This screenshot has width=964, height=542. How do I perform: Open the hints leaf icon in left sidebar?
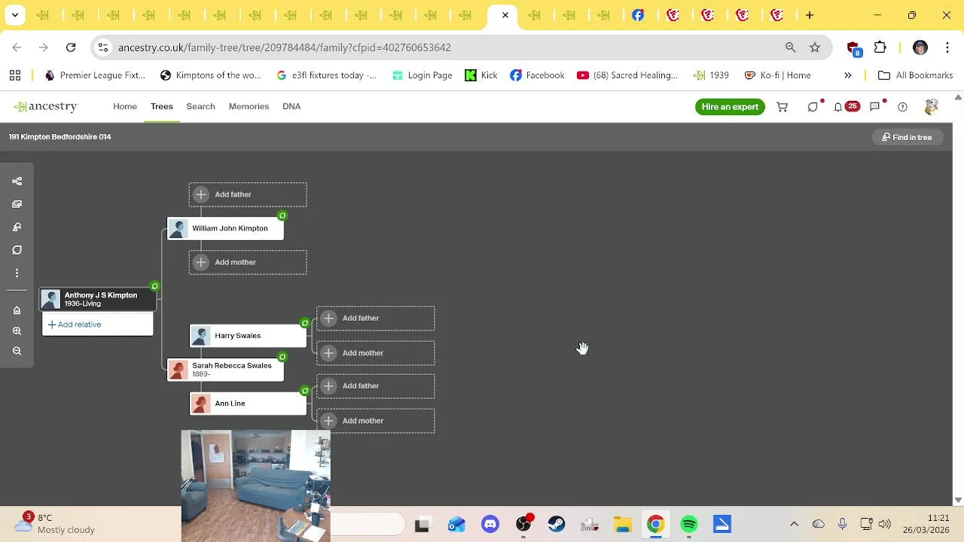17,250
